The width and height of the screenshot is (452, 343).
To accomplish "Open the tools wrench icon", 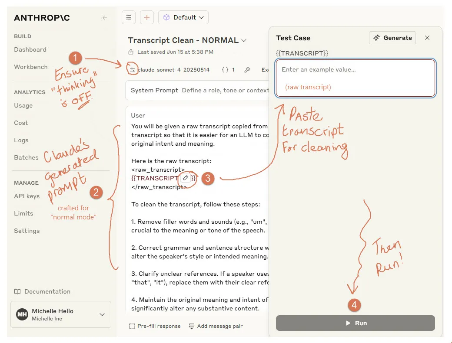I will (247, 69).
